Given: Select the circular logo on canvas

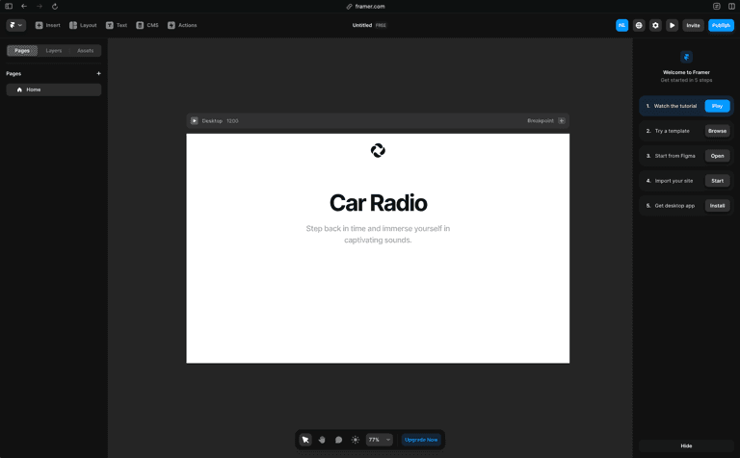Looking at the screenshot, I should click(x=378, y=150).
